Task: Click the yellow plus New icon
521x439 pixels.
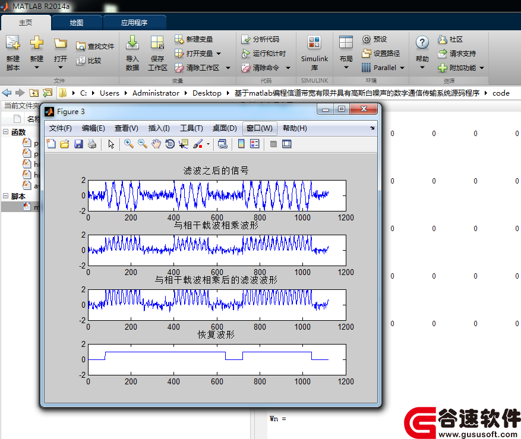Action: [37, 43]
